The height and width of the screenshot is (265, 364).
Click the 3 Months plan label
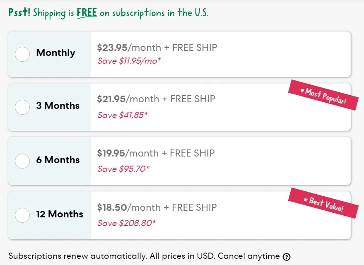[58, 106]
